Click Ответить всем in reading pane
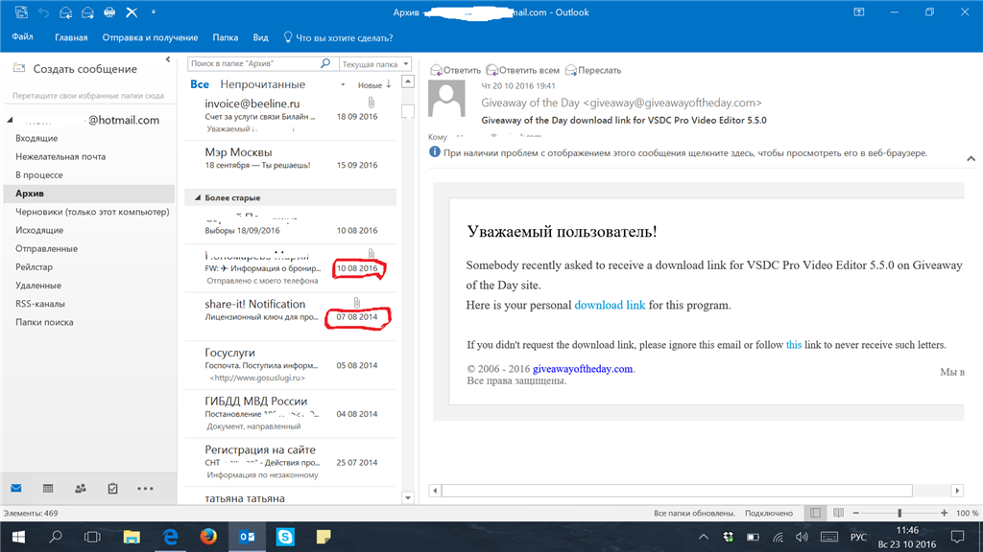 click(523, 70)
